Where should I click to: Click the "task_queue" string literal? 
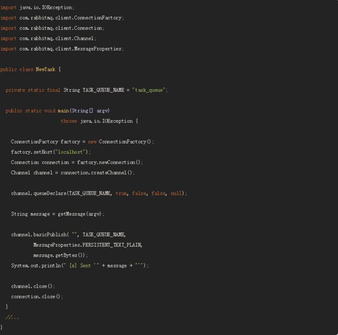tap(149, 90)
